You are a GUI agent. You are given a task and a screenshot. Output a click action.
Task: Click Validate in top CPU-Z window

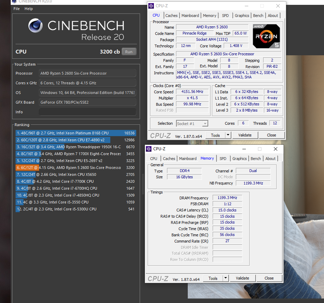click(245, 135)
